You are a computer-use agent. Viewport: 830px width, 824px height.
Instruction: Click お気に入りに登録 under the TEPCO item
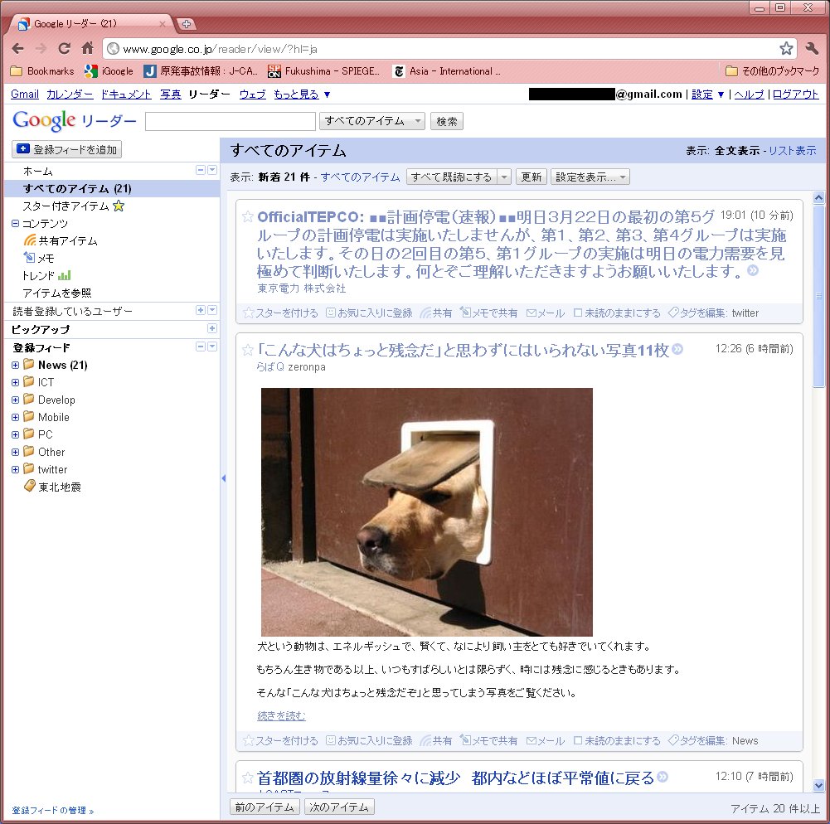point(370,313)
